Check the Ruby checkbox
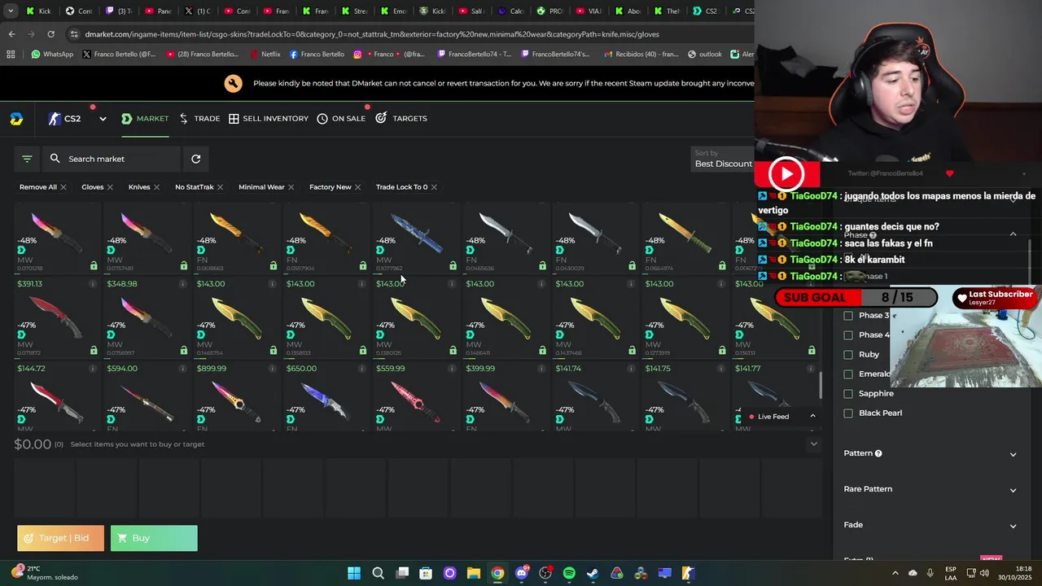The height and width of the screenshot is (586, 1042). 848,355
